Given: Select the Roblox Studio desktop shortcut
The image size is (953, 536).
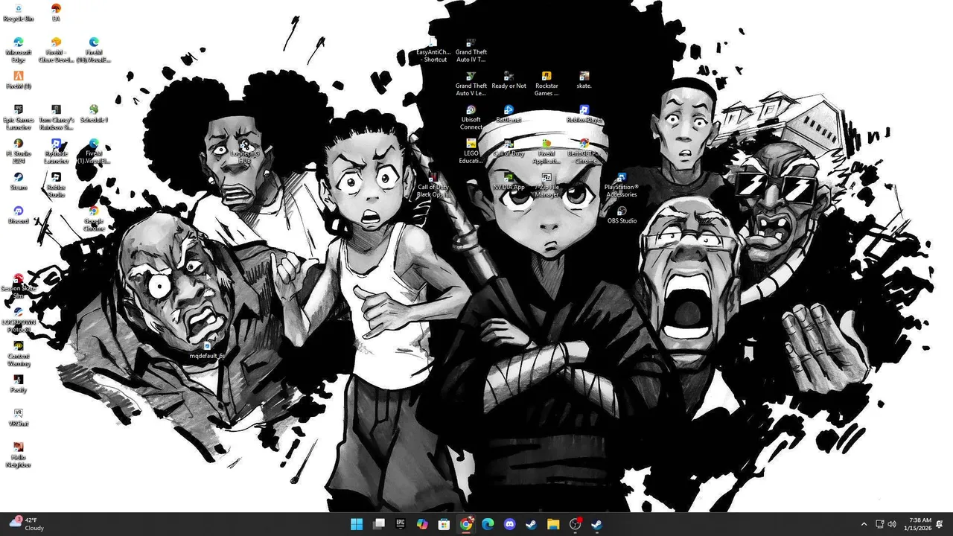Looking at the screenshot, I should [56, 185].
